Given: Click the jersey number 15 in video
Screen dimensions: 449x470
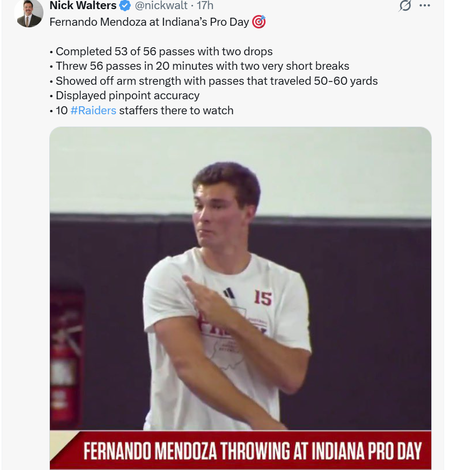Looking at the screenshot, I should [x=262, y=298].
